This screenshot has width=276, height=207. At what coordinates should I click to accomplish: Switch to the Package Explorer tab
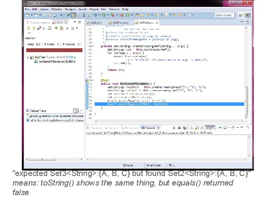(38, 23)
